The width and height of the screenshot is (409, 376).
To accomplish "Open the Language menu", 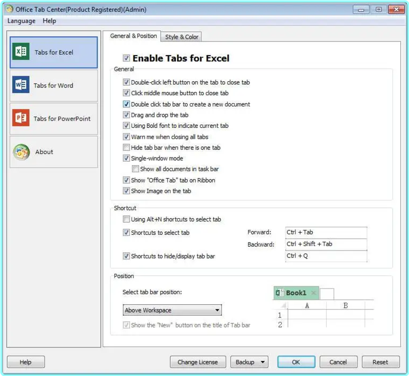I will [x=21, y=21].
